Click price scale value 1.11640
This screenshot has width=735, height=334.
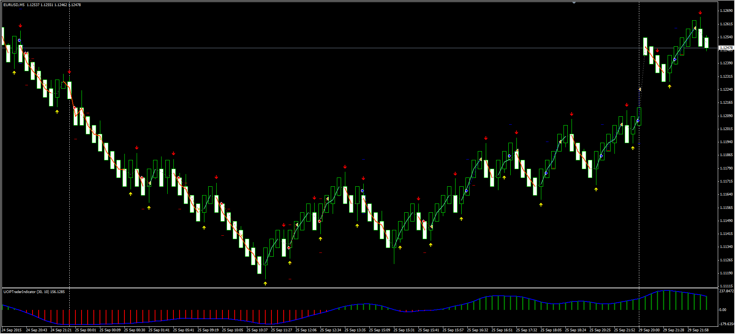click(726, 194)
